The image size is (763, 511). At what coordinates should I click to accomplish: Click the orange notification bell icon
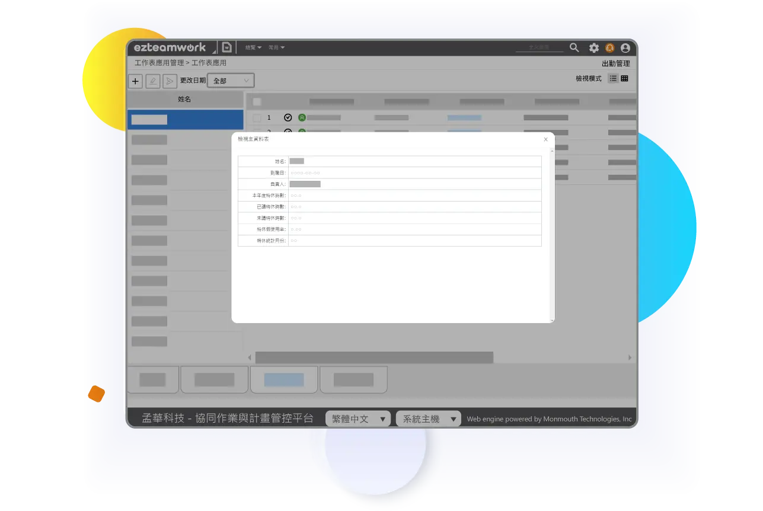pyautogui.click(x=609, y=48)
